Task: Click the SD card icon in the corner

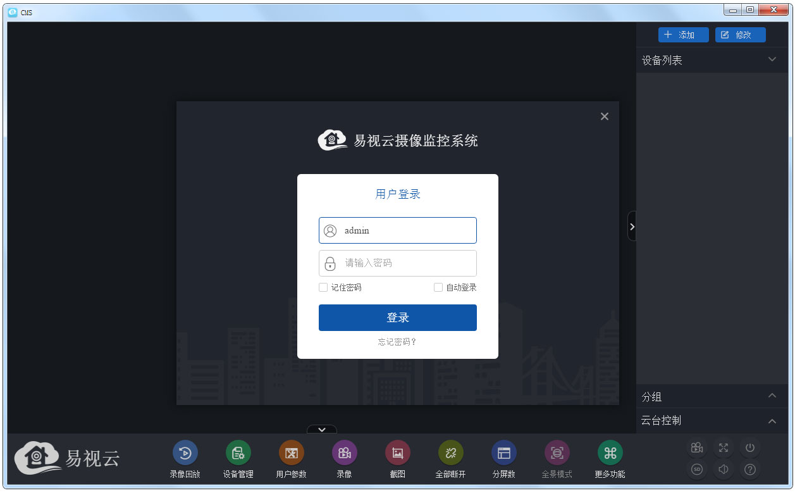Action: 696,470
